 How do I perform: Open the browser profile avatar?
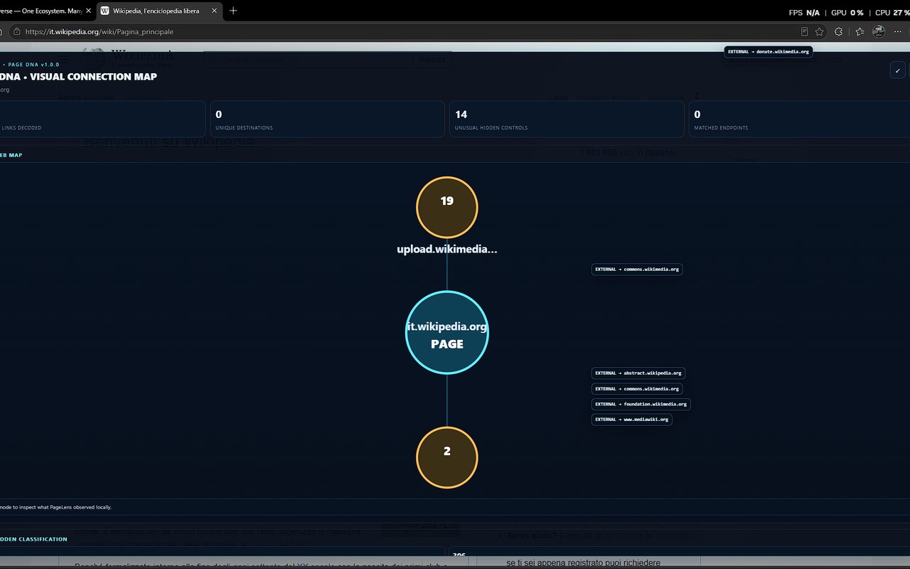[x=879, y=31]
